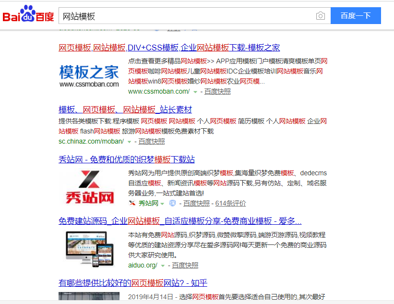Open 有哪些提供比较好的网页模板网站? - 知乎 link
The image size is (394, 304).
pyautogui.click(x=133, y=283)
